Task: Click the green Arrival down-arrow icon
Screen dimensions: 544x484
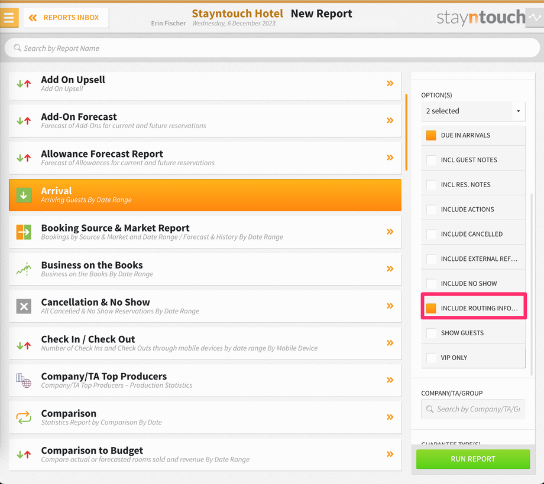Action: point(24,195)
